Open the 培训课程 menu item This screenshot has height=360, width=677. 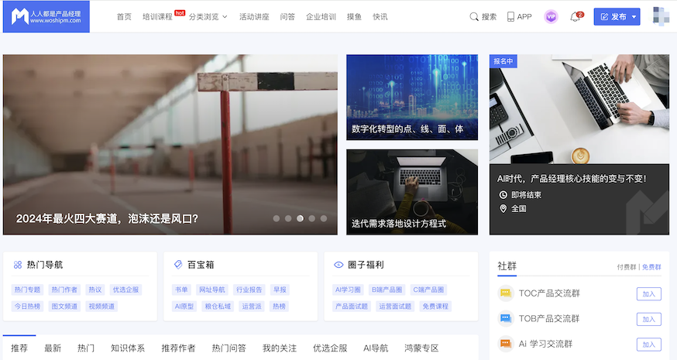coord(158,16)
